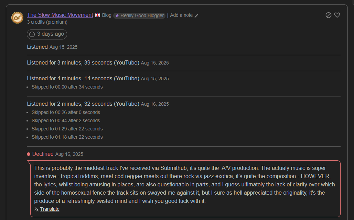The image size is (354, 220).
Task: Click the UK flag icon
Action: click(x=98, y=15)
